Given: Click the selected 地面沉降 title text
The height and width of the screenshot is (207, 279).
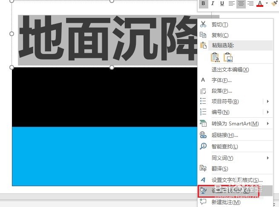Looking at the screenshot, I should pyautogui.click(x=108, y=39).
